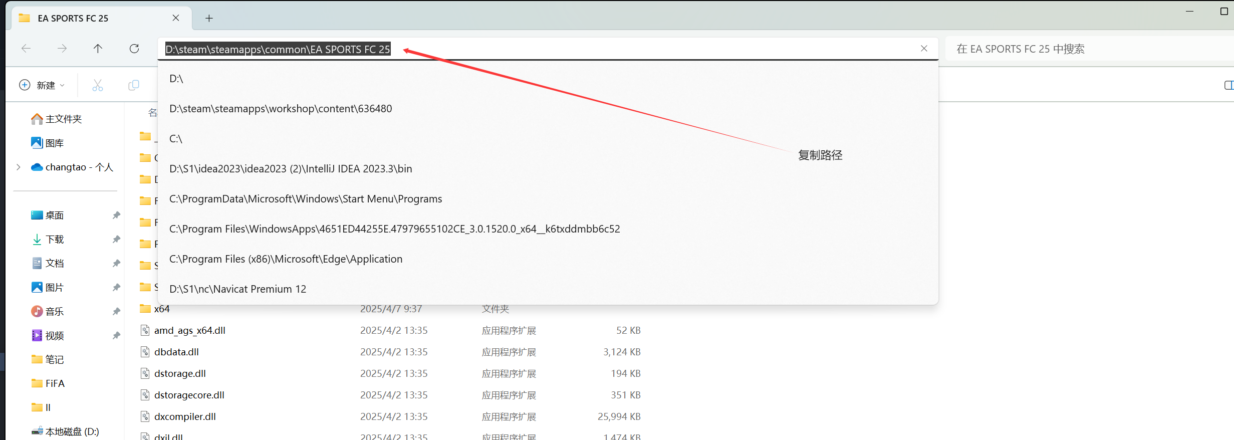
Task: Select dbdata.dll file
Action: pos(176,352)
